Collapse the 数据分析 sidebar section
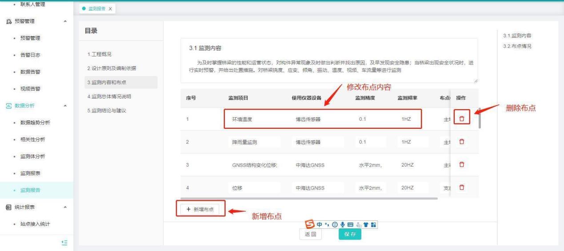564x251 pixels. (x=66, y=106)
